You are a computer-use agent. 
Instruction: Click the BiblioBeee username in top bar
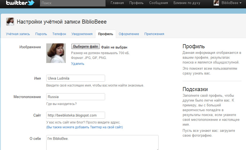click(x=230, y=3)
